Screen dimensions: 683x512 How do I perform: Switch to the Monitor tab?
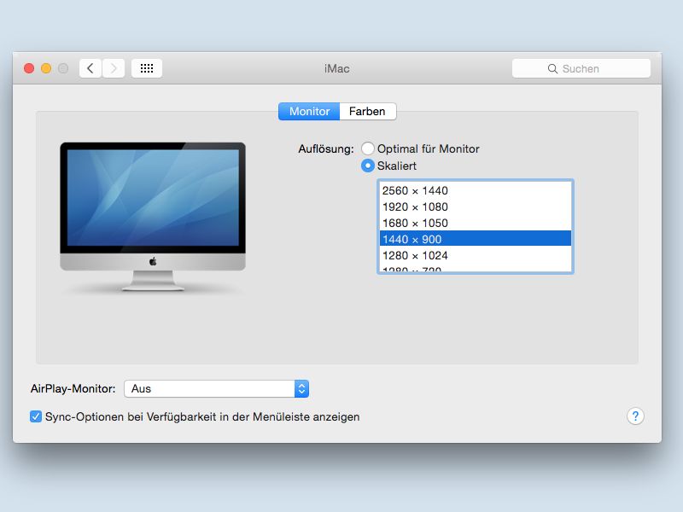[x=309, y=112]
